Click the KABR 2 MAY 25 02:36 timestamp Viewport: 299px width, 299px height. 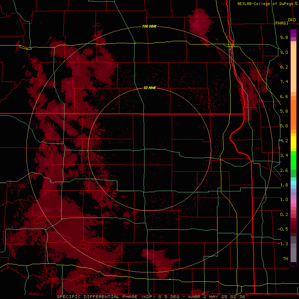click(x=217, y=297)
